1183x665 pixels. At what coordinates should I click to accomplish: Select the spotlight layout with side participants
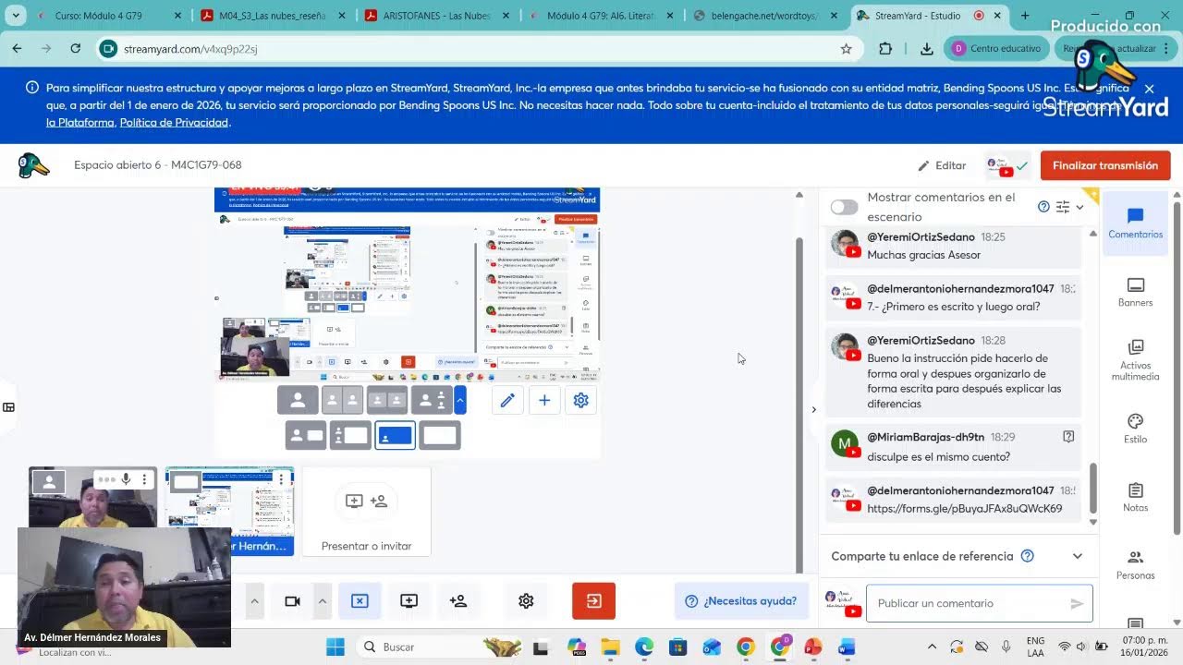pos(432,400)
